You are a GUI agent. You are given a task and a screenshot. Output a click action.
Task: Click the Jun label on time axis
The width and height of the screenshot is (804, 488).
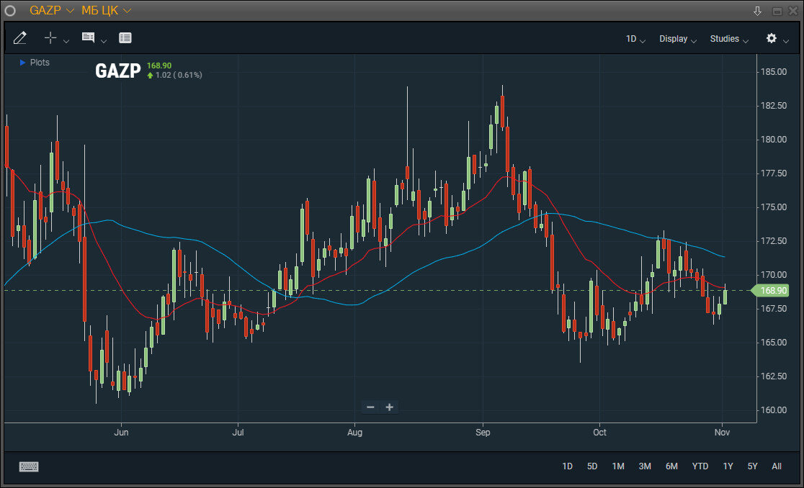click(x=121, y=432)
